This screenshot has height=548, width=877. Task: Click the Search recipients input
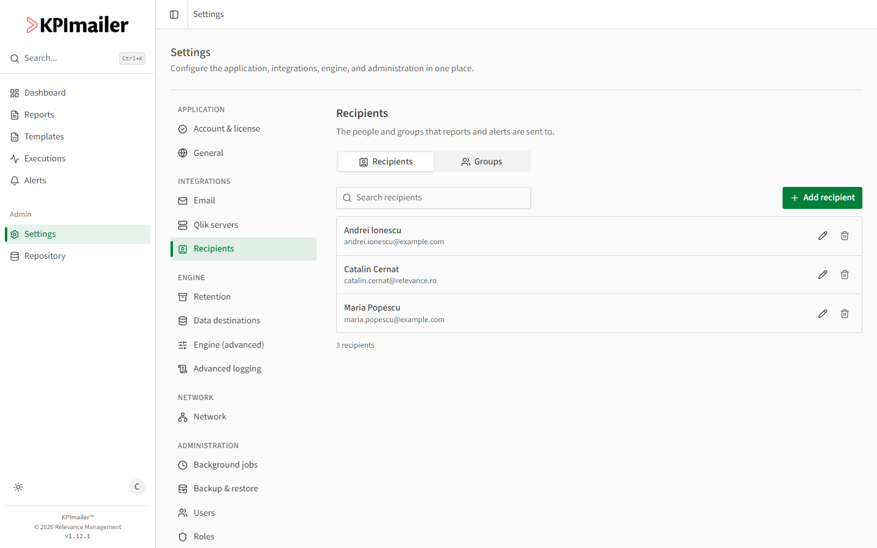434,198
